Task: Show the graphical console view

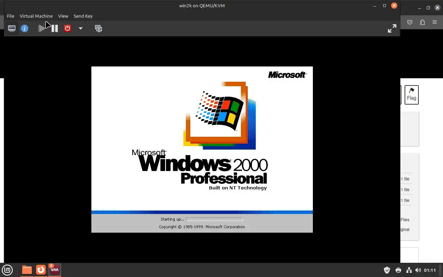Action: click(12, 28)
